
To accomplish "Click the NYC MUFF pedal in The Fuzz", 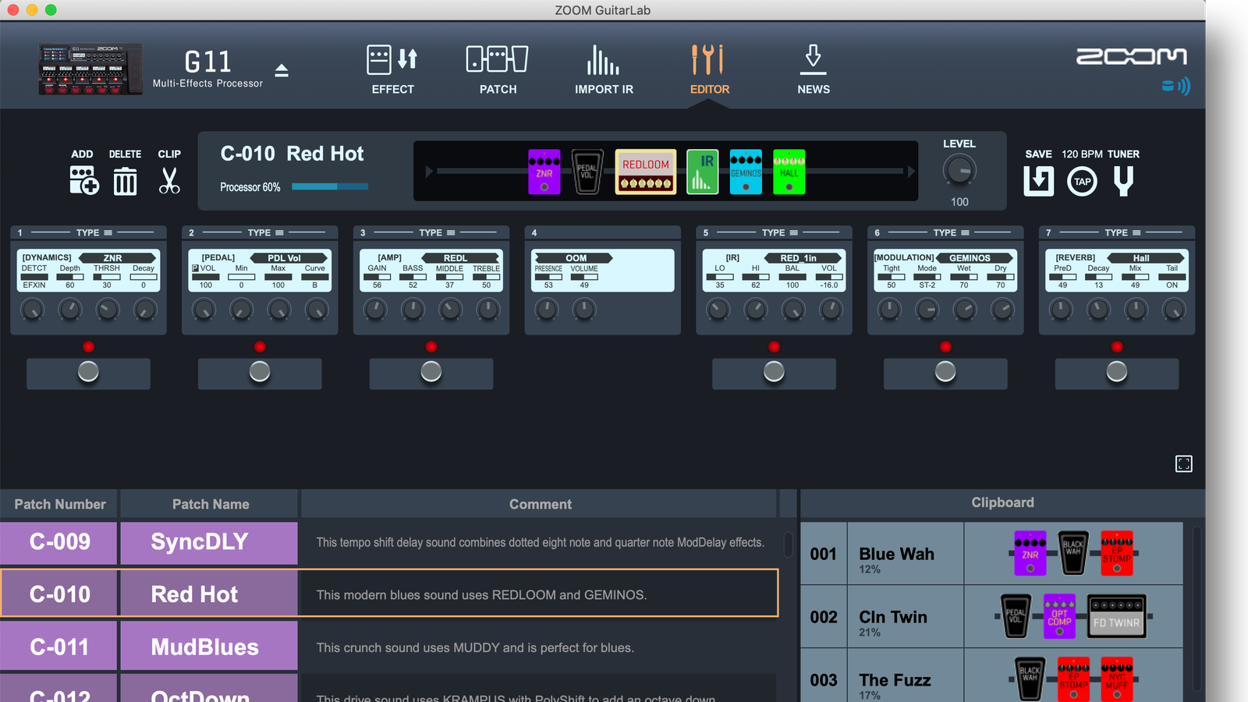I will 1117,679.
